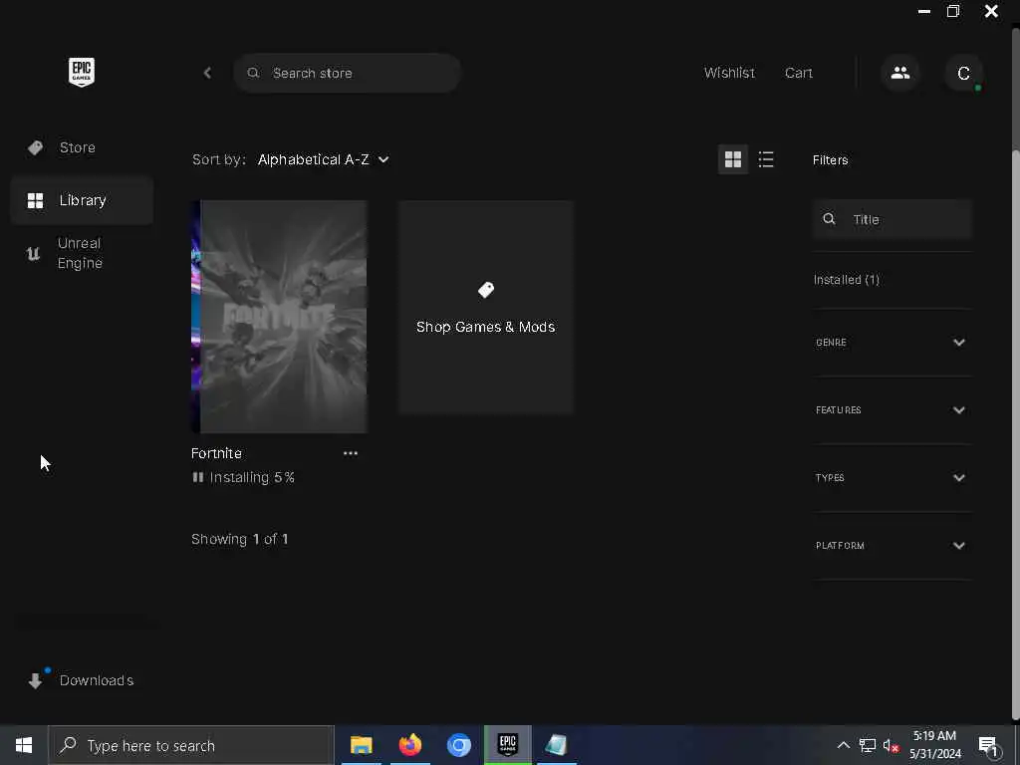Open File Explorer from the taskbar

coord(361,745)
